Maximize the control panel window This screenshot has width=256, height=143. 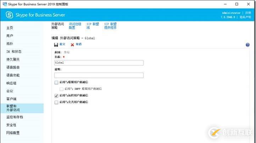237,4
